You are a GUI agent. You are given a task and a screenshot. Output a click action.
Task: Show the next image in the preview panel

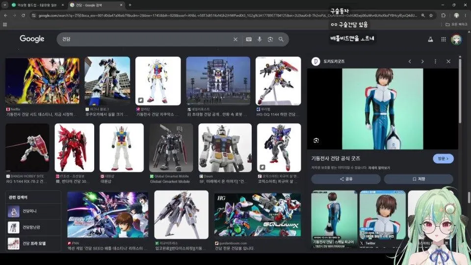[422, 61]
